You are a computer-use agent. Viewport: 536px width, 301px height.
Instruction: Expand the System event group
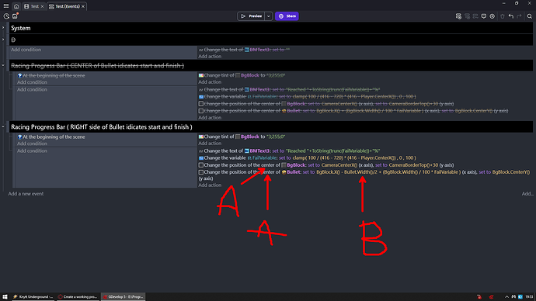(x=3, y=28)
